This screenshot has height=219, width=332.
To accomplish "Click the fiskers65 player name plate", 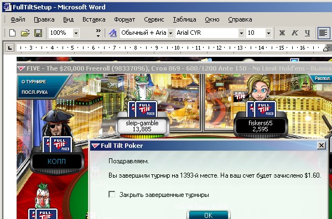I will pyautogui.click(x=261, y=126).
